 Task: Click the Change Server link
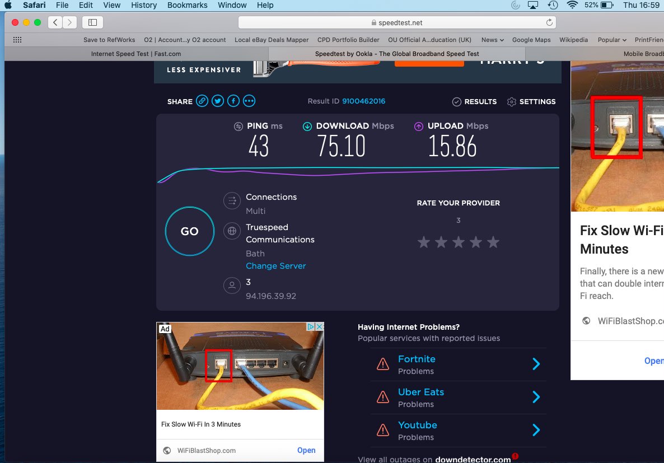[275, 266]
